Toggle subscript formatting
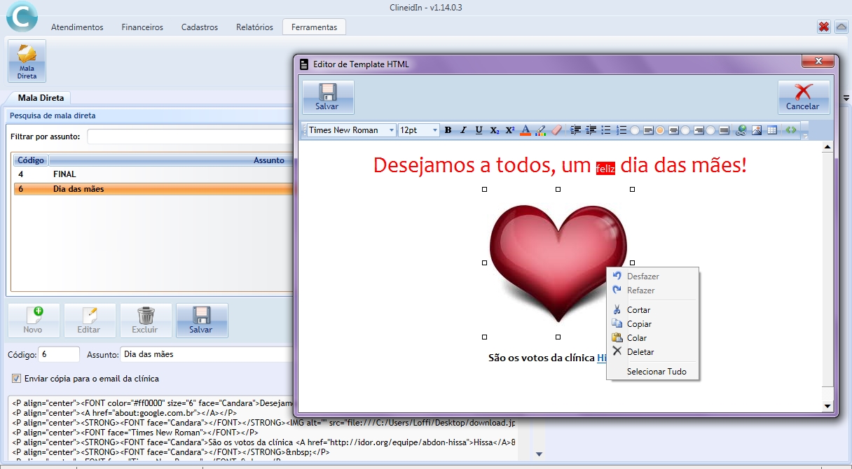The image size is (852, 469). [494, 130]
